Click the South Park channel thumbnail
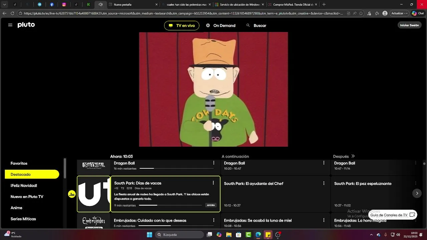Viewport: 427px width, 240px height. (x=94, y=194)
